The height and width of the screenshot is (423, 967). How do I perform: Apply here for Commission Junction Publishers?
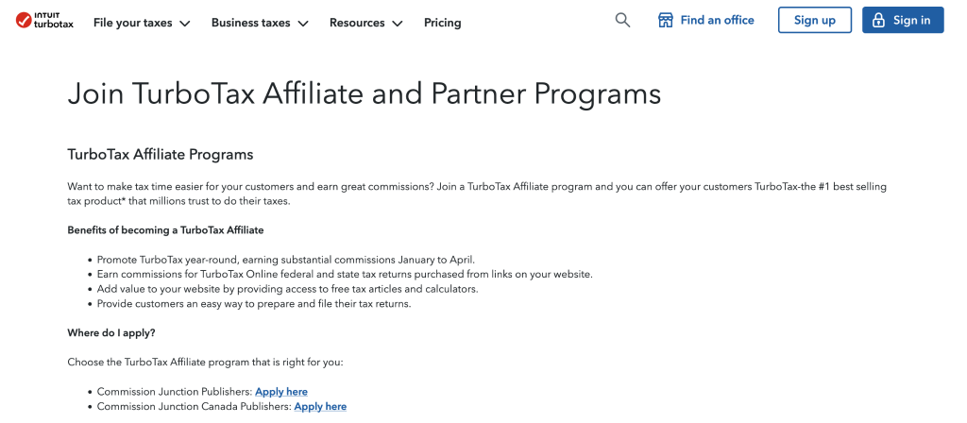click(281, 392)
